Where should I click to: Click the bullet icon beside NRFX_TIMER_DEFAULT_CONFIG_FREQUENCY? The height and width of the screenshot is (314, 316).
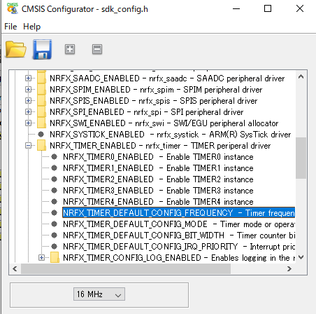[54, 213]
